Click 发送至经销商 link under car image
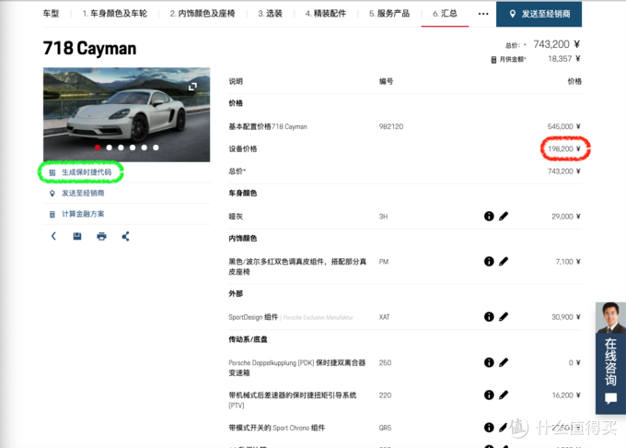 click(83, 193)
